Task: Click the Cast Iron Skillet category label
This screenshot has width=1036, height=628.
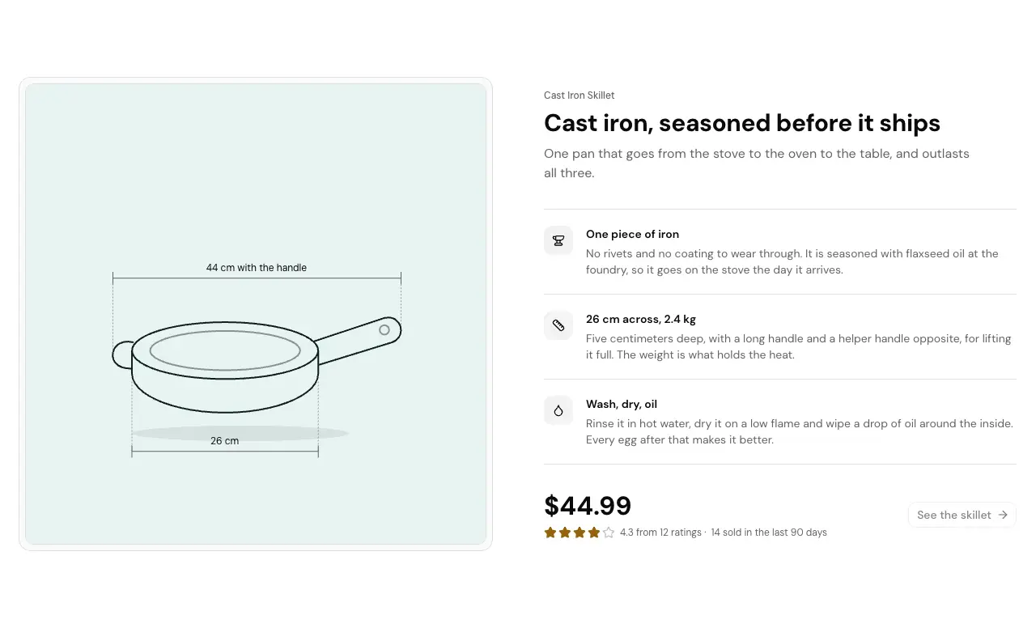Action: pos(579,95)
